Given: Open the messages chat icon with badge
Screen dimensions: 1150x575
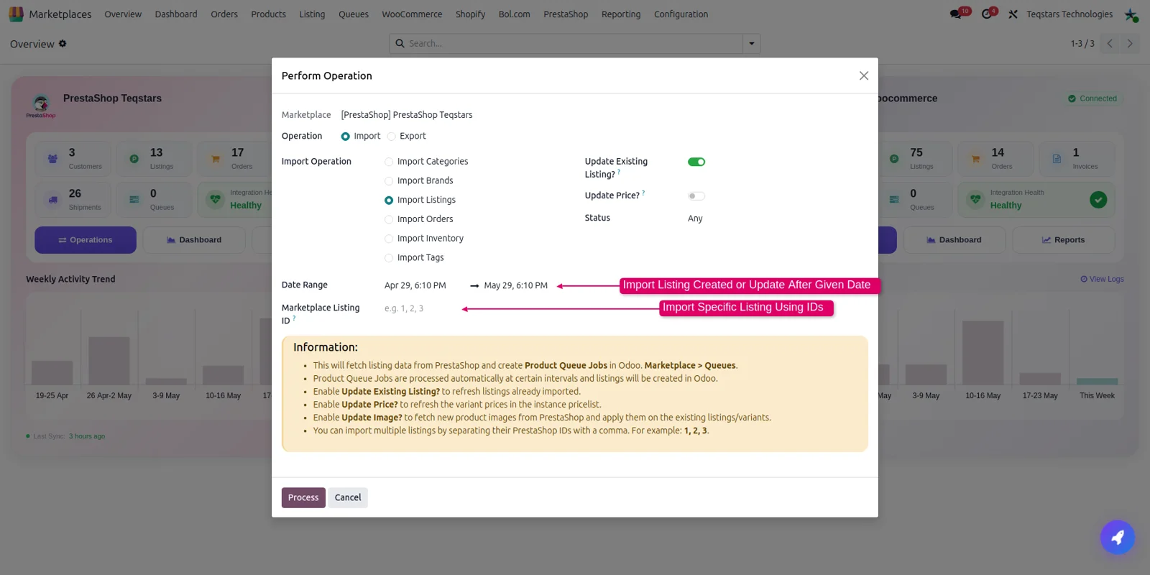Looking at the screenshot, I should (955, 14).
